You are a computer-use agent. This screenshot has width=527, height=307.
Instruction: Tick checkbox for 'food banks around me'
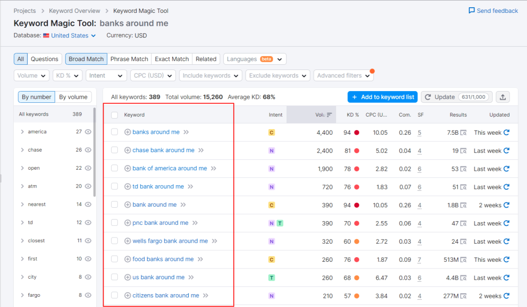tap(115, 259)
